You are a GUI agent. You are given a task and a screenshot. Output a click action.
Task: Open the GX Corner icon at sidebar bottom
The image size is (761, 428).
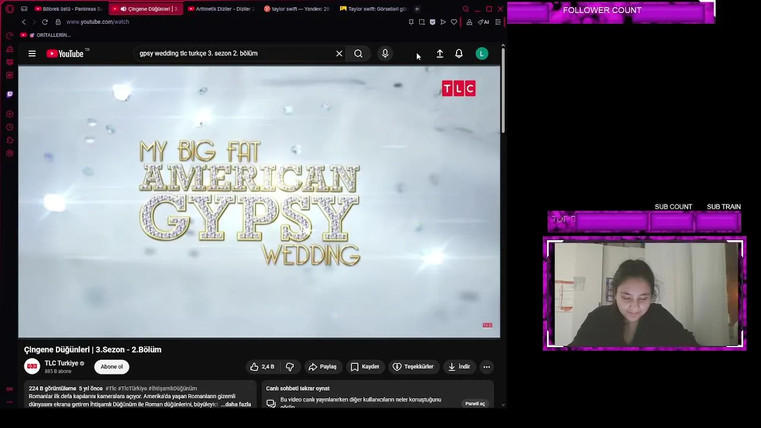point(10,389)
